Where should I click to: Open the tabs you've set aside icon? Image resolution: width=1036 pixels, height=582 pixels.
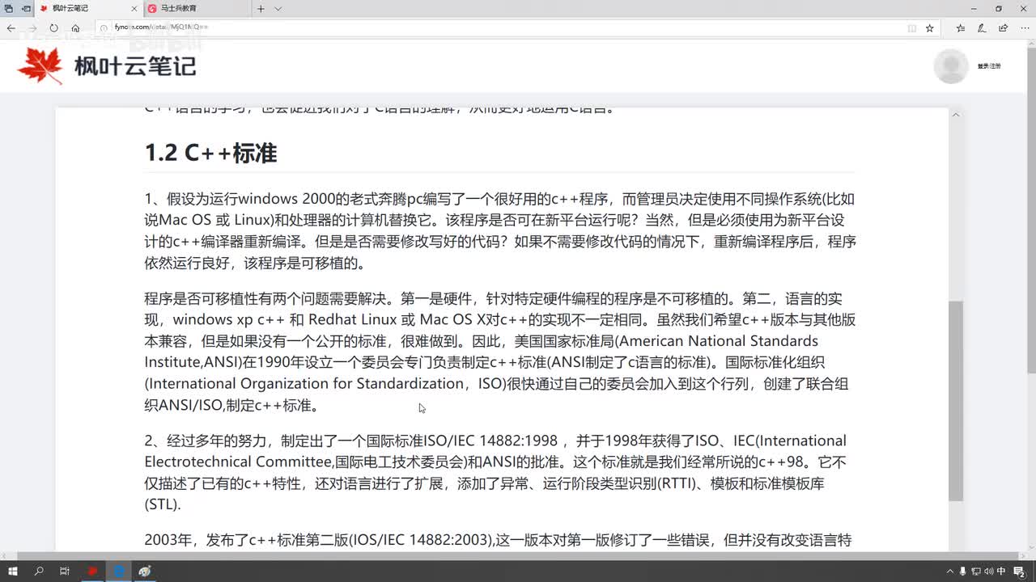(9, 8)
